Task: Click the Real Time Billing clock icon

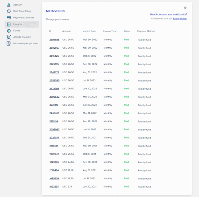Action: click(9, 11)
